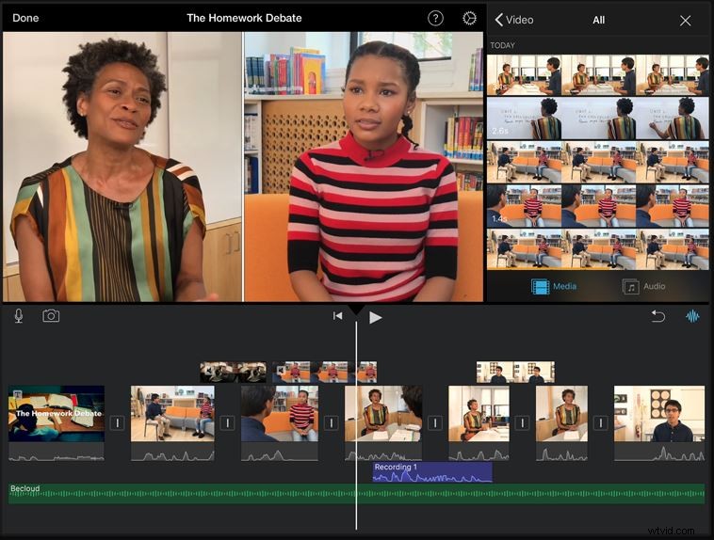The width and height of the screenshot is (714, 540).
Task: Jump to beginning of timeline
Action: 337,316
